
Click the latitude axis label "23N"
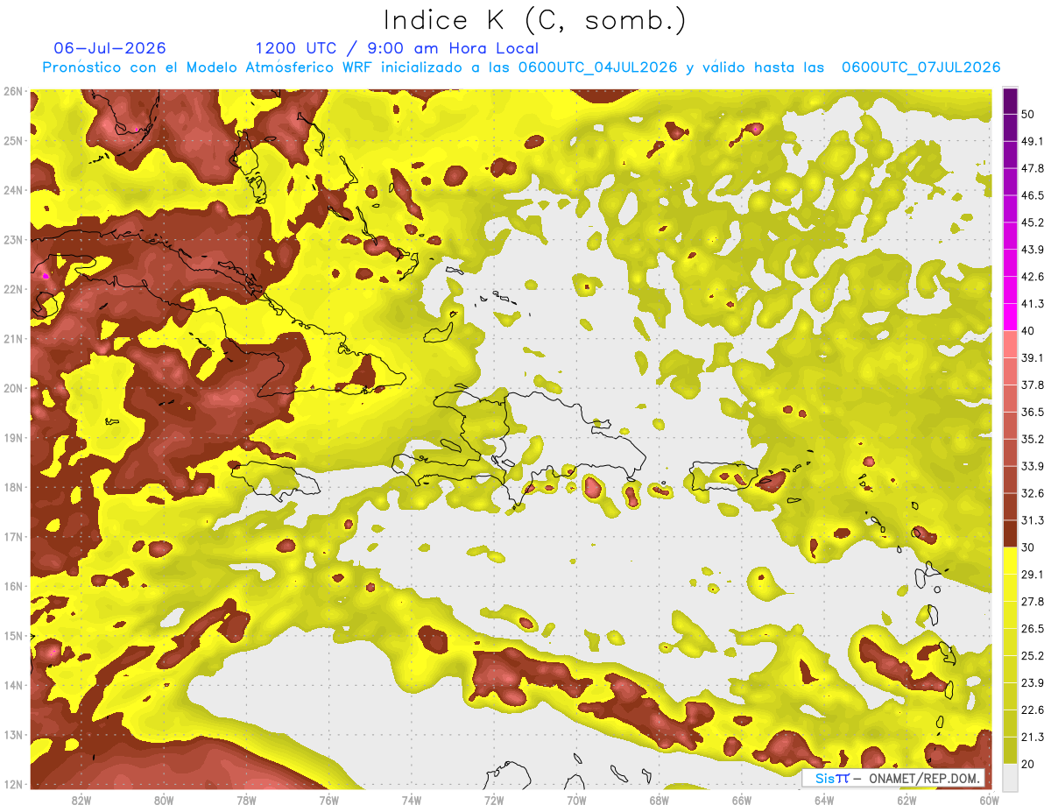[x=13, y=239]
